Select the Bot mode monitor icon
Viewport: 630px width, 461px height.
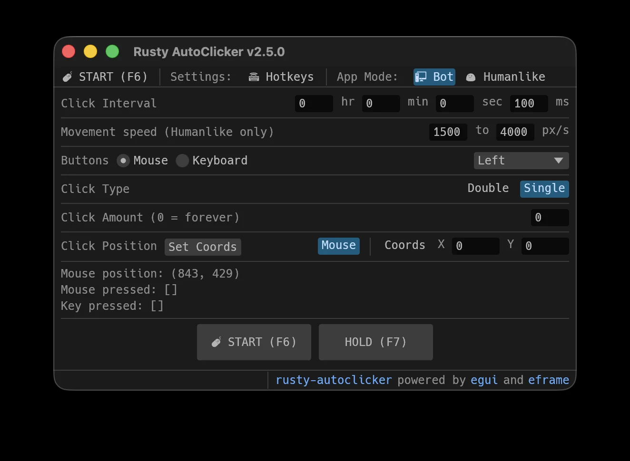[421, 77]
